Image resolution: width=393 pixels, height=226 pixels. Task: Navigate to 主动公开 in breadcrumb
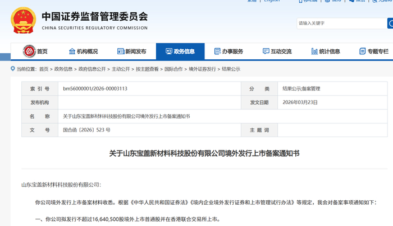[x=121, y=69]
